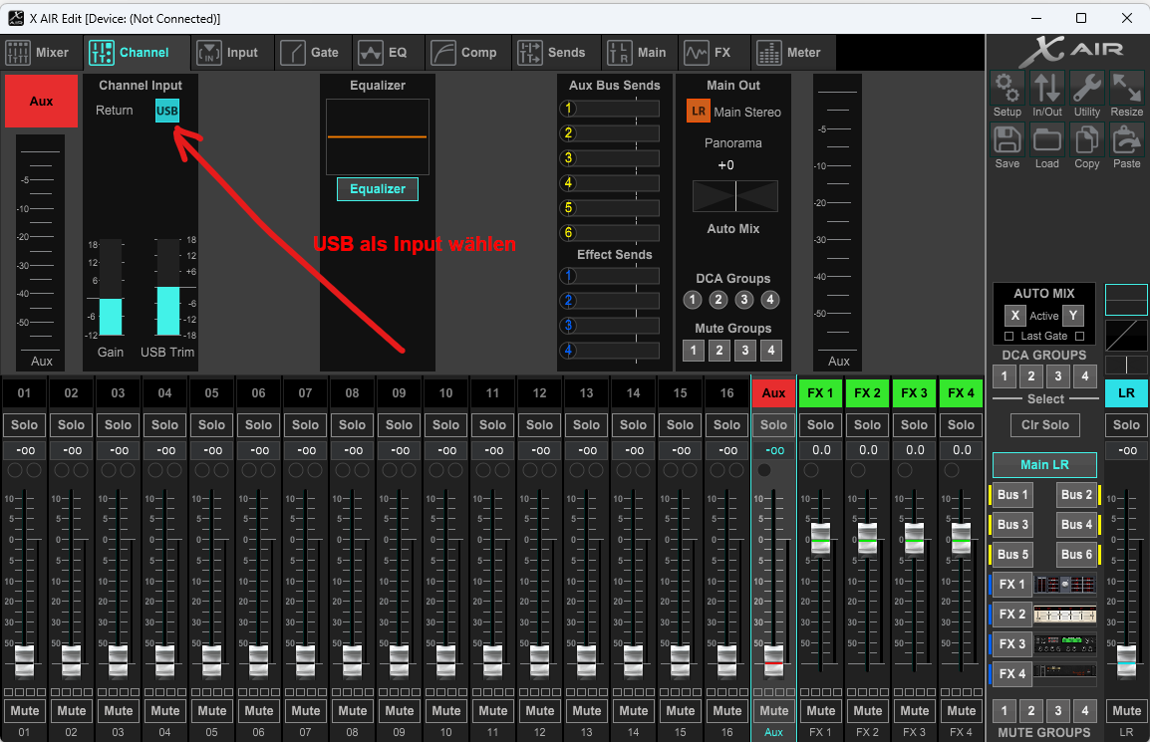Screen dimensions: 1150x742
Task: Select the Main LR button
Action: click(1044, 465)
